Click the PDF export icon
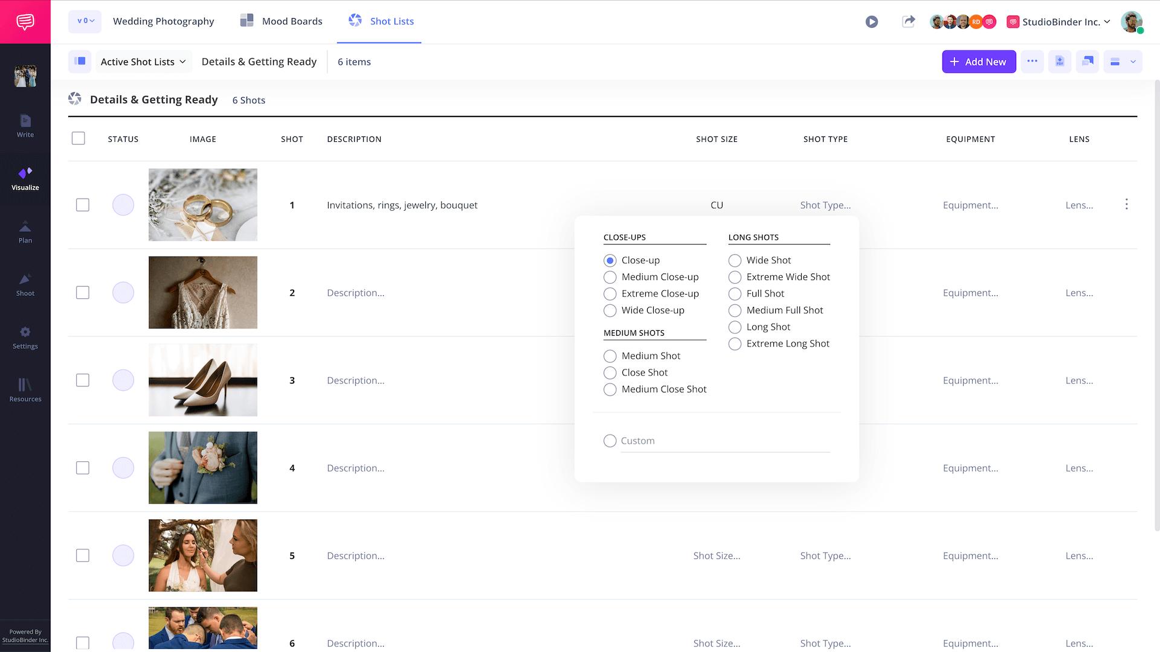 (1060, 62)
